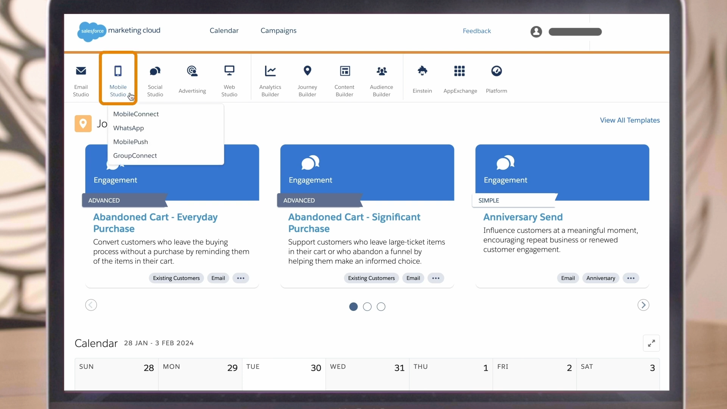Open the Calendar tab
727x409 pixels.
[224, 31]
